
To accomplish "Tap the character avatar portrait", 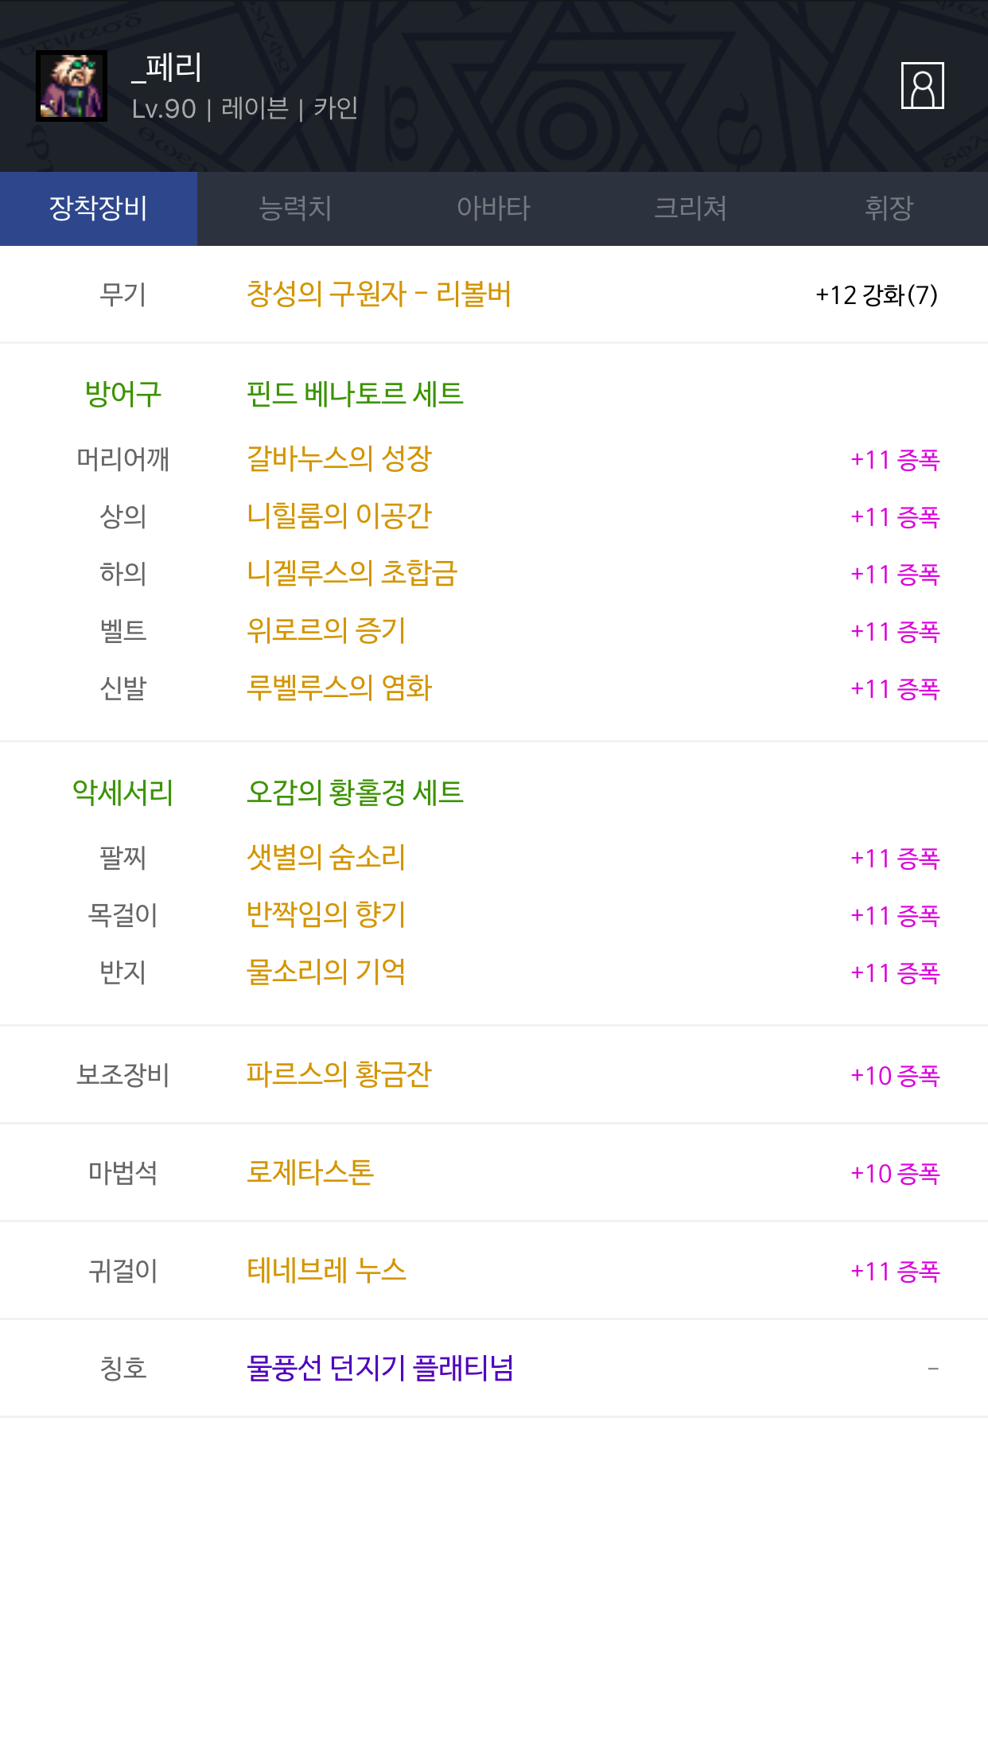I will [x=72, y=86].
